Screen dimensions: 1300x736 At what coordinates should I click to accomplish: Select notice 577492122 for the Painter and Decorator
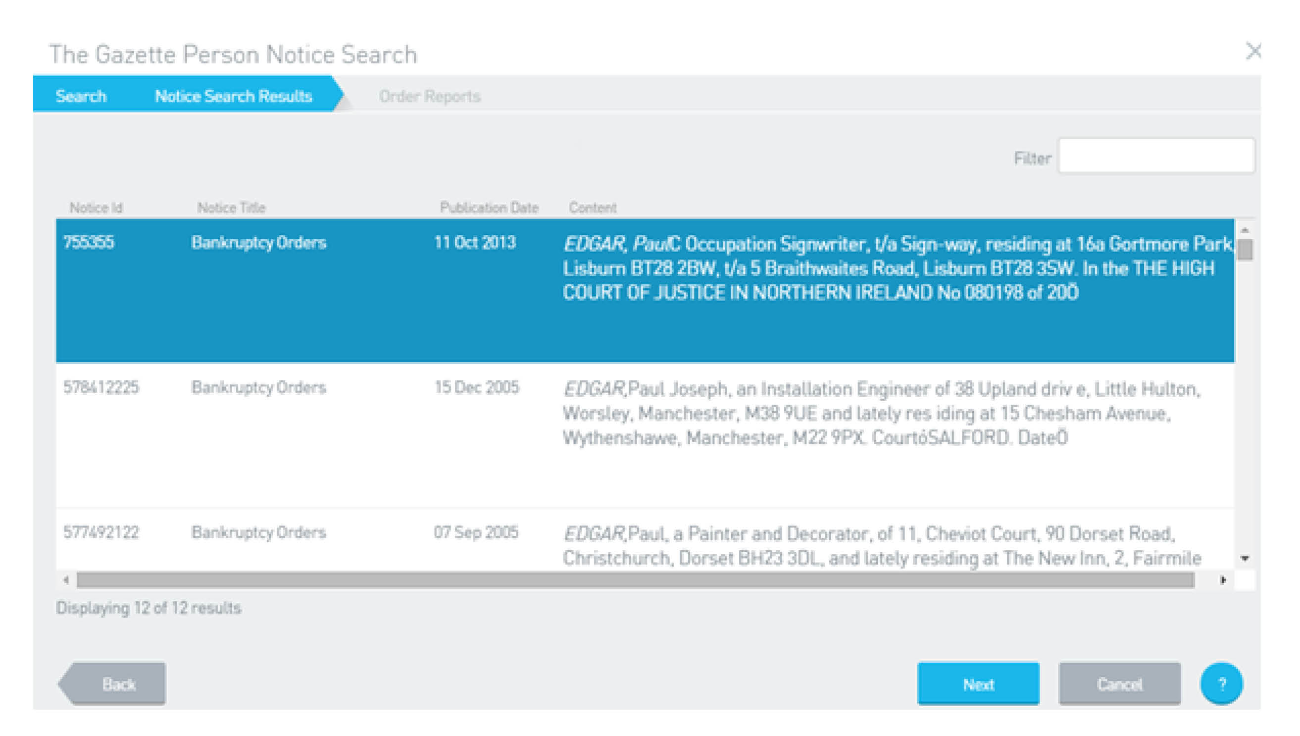pos(645,540)
